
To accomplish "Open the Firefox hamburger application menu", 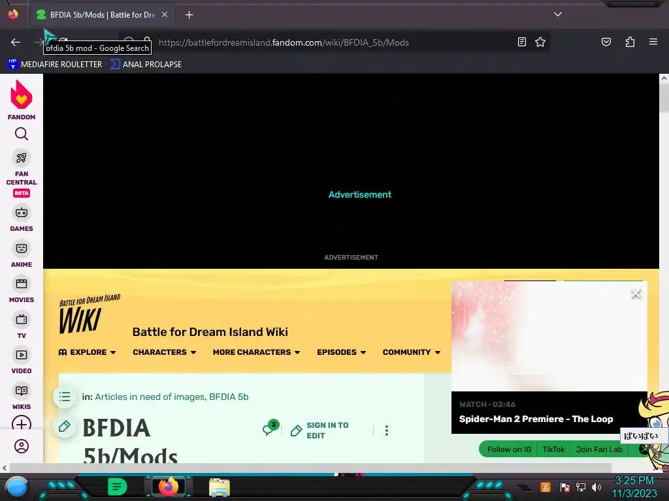I will tap(653, 42).
